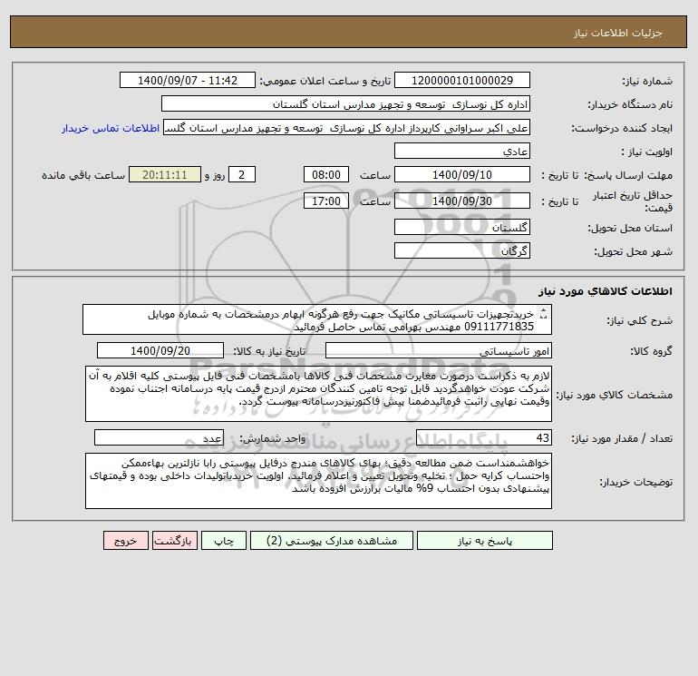Click the خروج exit button
The width and height of the screenshot is (698, 676).
click(x=126, y=541)
